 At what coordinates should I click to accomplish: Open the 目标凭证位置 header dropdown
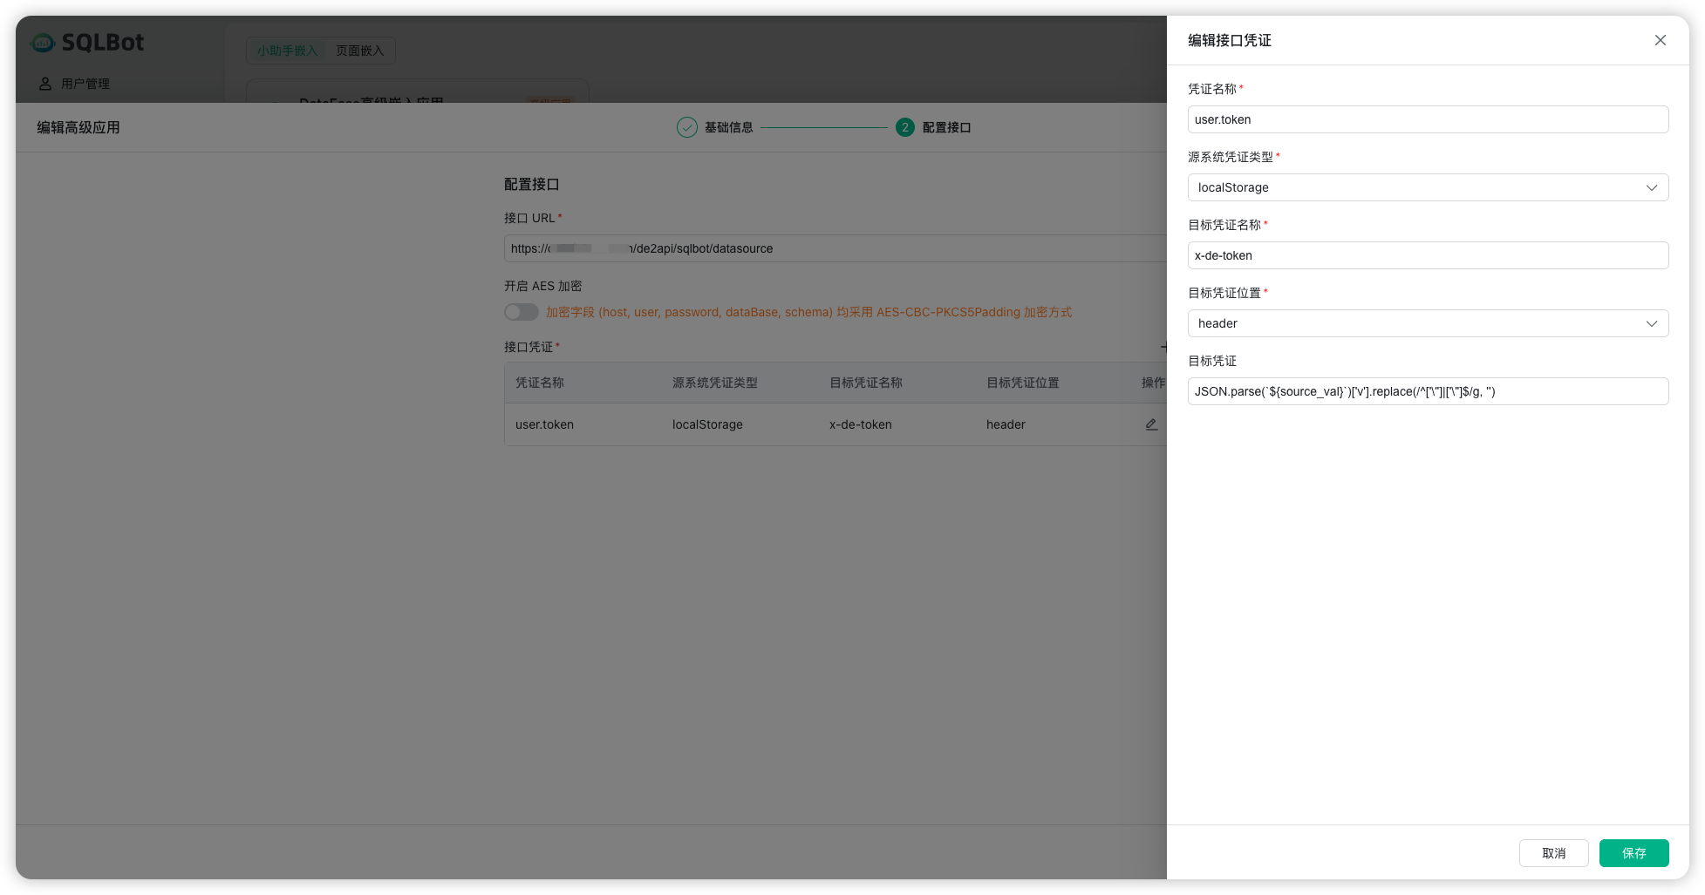pyautogui.click(x=1428, y=323)
